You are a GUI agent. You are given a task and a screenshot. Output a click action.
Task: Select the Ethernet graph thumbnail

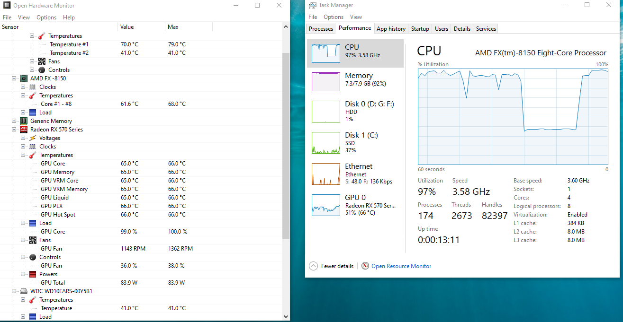[326, 174]
